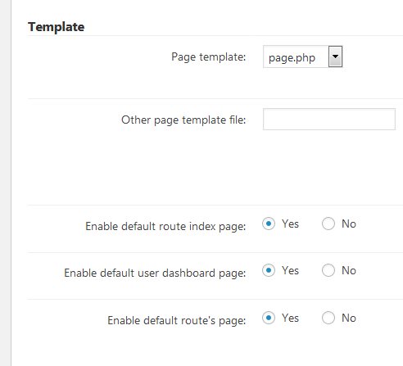Click the 'Enable default user dashboard page:' label
The width and height of the screenshot is (403, 366).
coord(155,273)
